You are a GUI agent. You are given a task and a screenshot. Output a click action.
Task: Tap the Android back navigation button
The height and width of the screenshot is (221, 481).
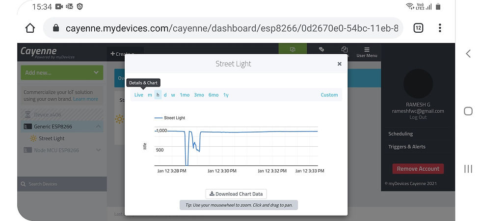(x=468, y=54)
